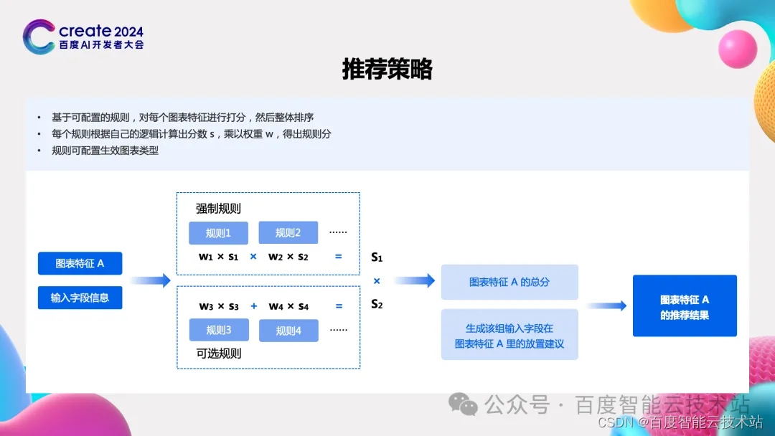Click the S2 result symbol
This screenshot has height=436, width=775.
[x=377, y=304]
